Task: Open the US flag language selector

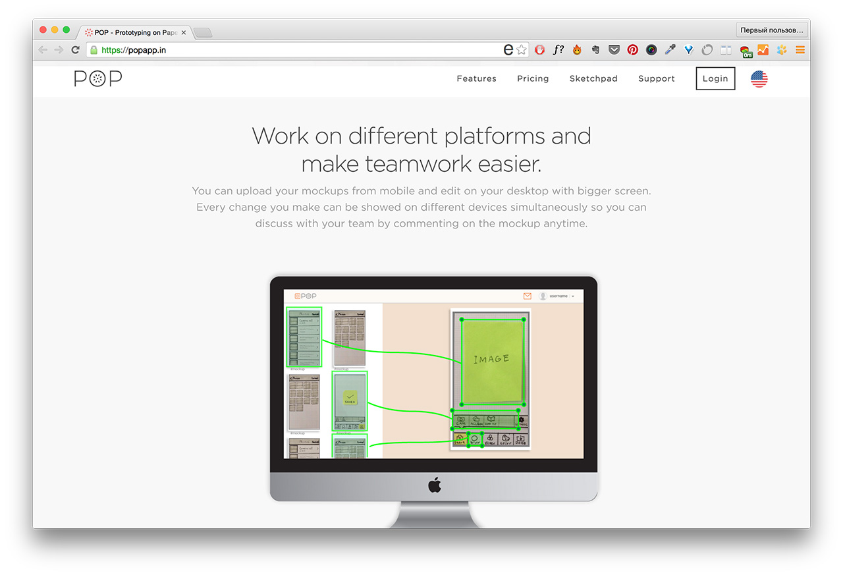Action: [x=759, y=79]
